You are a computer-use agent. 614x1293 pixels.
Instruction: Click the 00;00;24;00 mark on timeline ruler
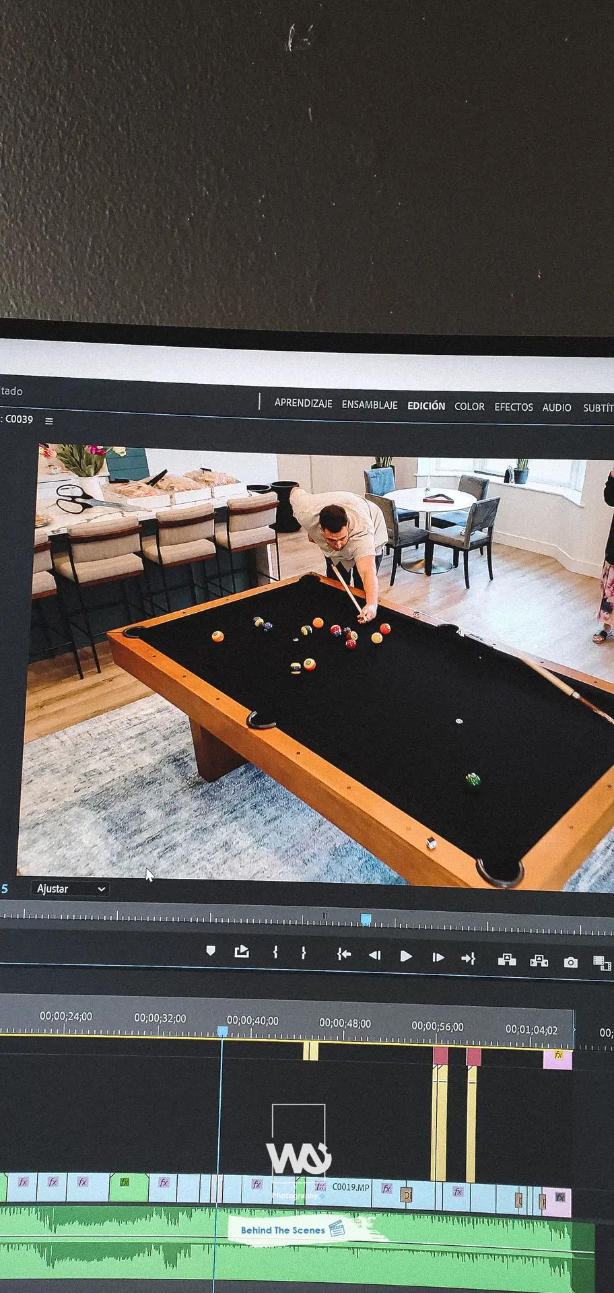point(66,1016)
